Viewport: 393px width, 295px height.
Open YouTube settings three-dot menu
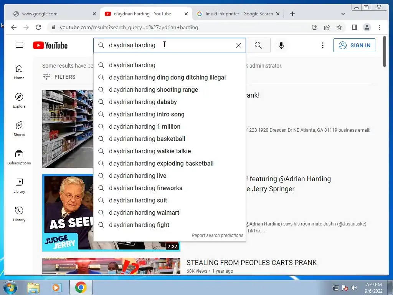(322, 45)
